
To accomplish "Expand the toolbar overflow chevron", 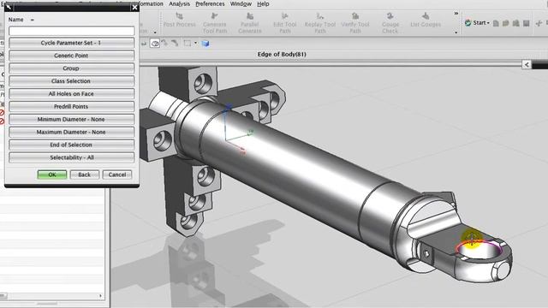I will pos(456,14).
